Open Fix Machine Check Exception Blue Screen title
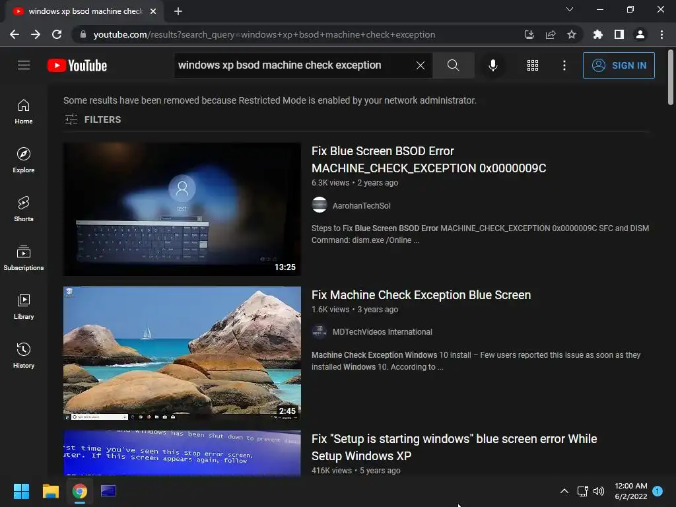Image resolution: width=676 pixels, height=507 pixels. coord(421,295)
